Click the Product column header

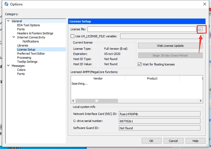(x=152, y=78)
